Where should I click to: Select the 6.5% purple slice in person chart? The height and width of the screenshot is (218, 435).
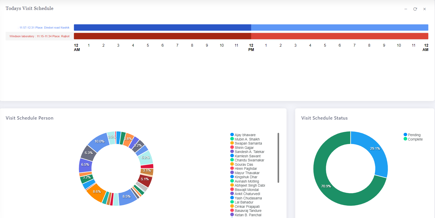coord(85,165)
